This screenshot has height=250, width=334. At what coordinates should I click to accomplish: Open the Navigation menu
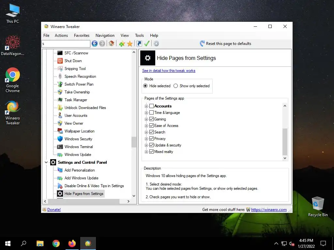[105, 35]
